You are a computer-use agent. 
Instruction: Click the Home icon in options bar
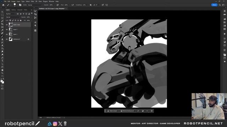point(3,5)
